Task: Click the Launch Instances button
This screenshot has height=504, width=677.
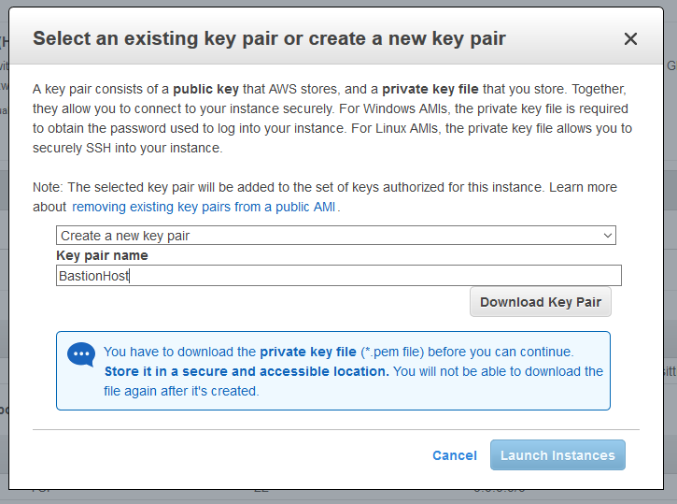Action: (557, 455)
